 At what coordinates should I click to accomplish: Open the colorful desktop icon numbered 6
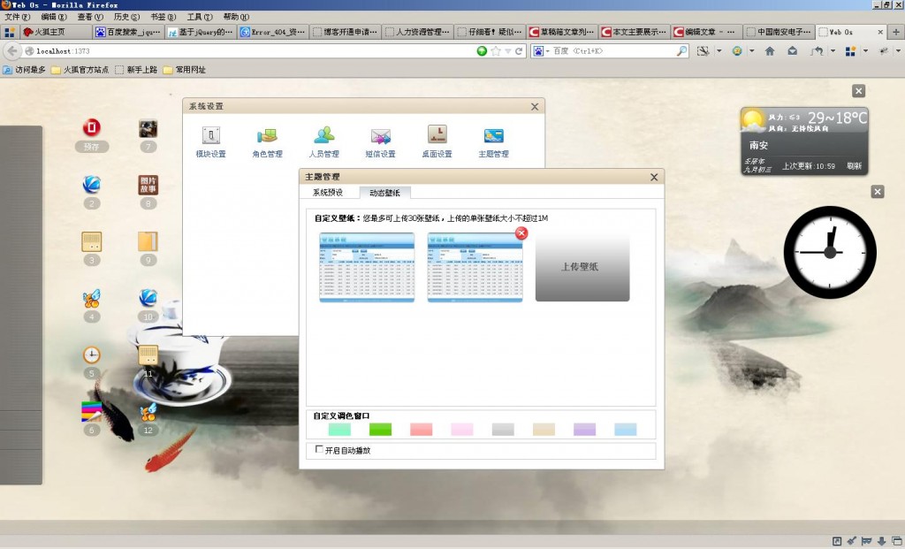[x=91, y=411]
